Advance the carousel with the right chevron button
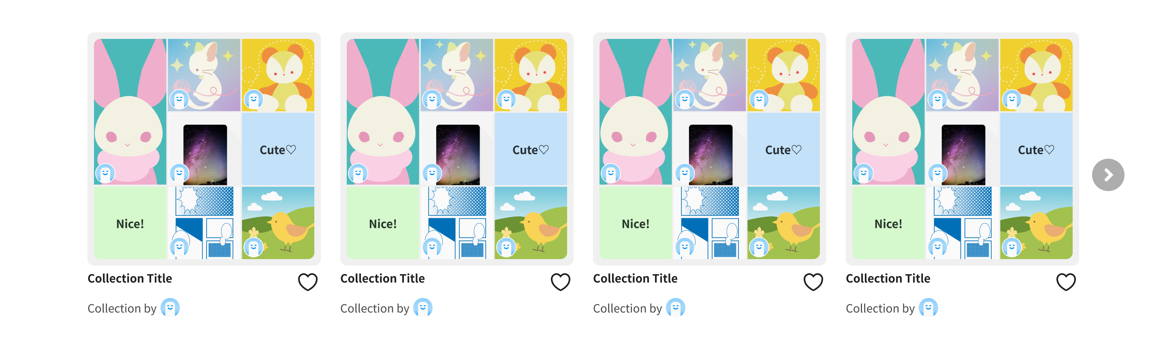 point(1108,175)
